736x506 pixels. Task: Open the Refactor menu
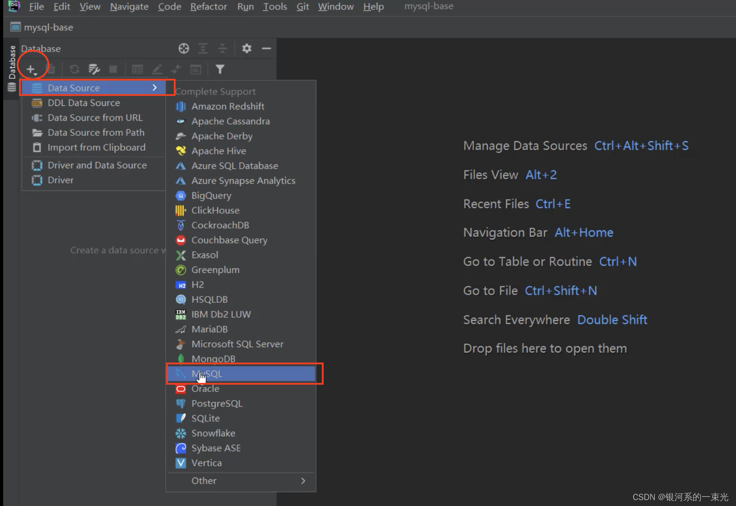click(209, 6)
